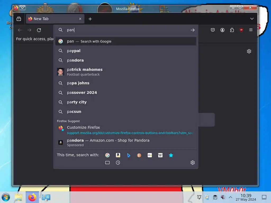Search in history clock icon
Screen dimensions: 271x203
click(x=118, y=163)
